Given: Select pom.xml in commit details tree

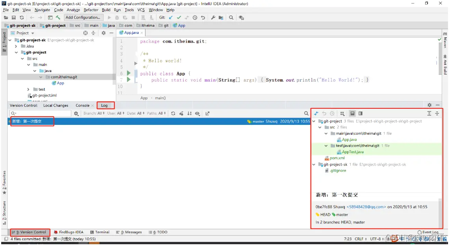Looking at the screenshot, I should (337, 158).
